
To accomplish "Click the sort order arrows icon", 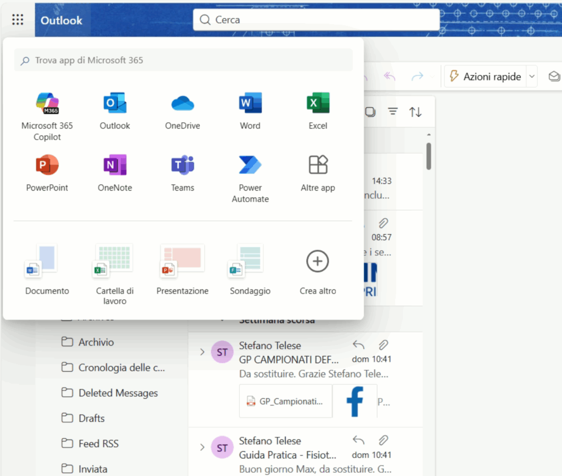I will point(415,112).
